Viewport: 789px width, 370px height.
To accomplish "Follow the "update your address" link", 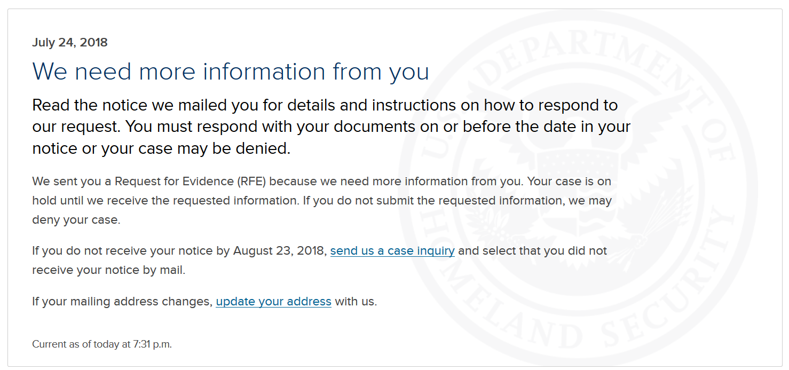I will coord(273,301).
